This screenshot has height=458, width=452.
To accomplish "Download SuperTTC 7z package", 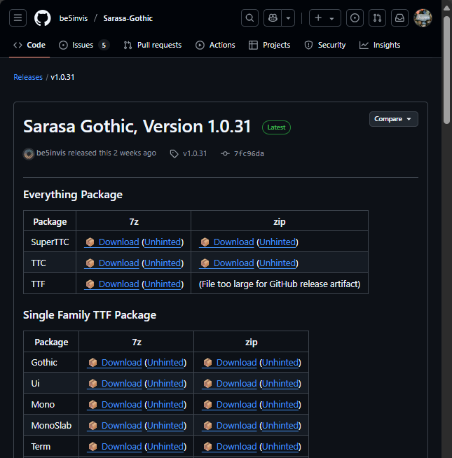I will point(118,242).
